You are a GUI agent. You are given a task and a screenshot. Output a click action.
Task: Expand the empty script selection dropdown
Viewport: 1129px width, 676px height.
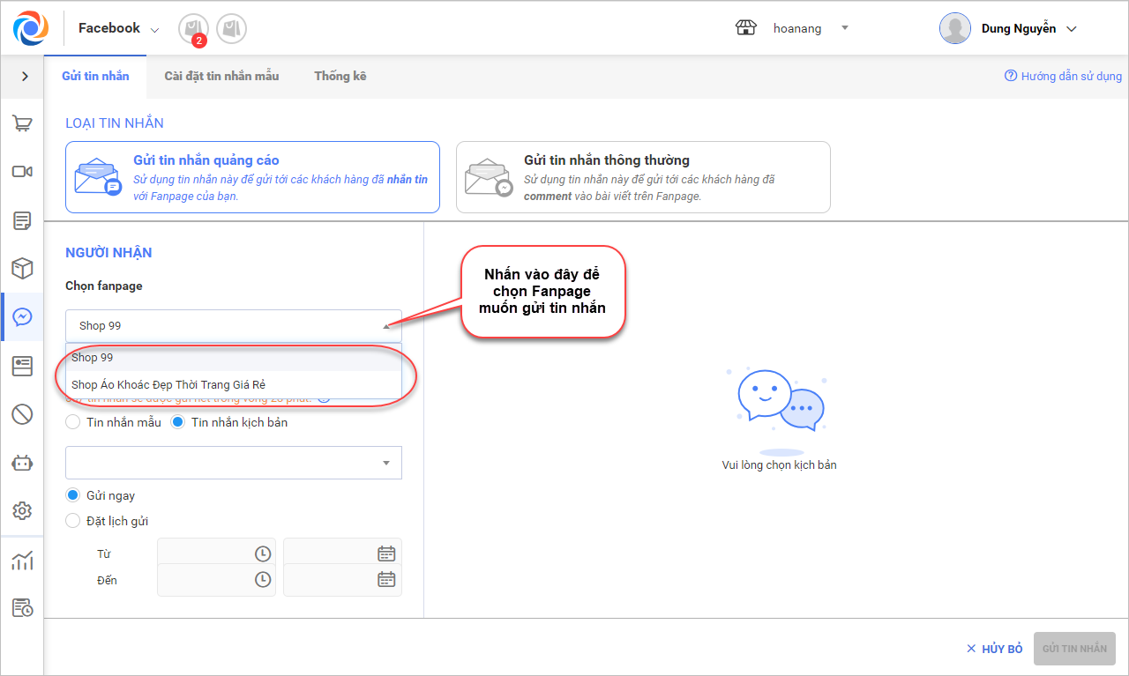pos(385,463)
